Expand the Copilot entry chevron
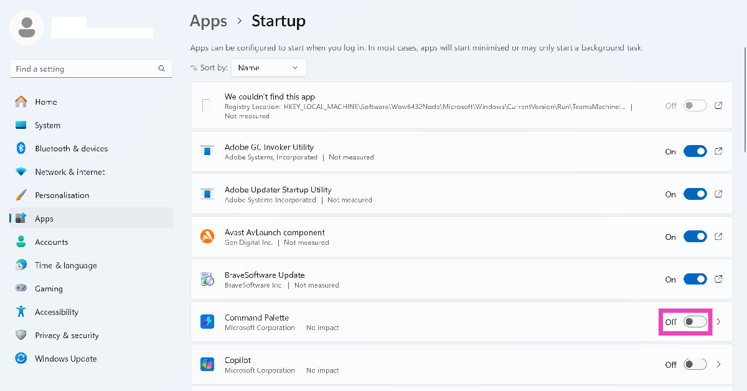 click(719, 364)
